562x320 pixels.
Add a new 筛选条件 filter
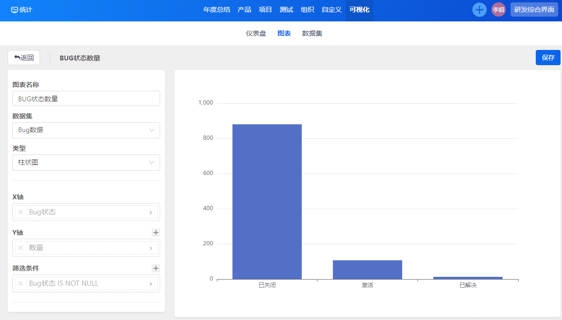pos(156,268)
